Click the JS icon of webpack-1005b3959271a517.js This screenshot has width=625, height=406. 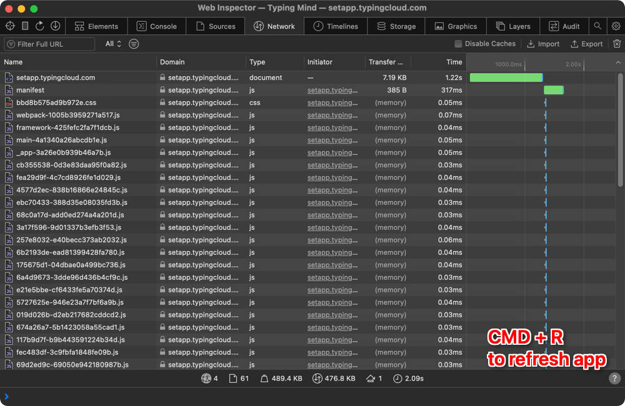(x=9, y=115)
